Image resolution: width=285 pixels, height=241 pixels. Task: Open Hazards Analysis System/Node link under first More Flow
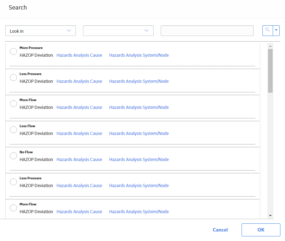tap(139, 107)
